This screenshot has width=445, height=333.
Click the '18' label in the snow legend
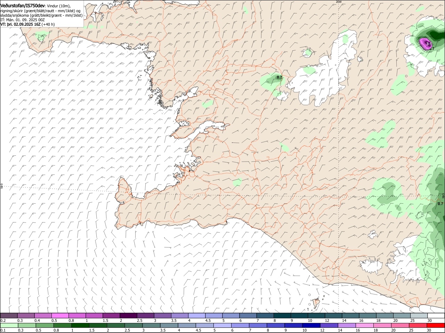pos(378,320)
